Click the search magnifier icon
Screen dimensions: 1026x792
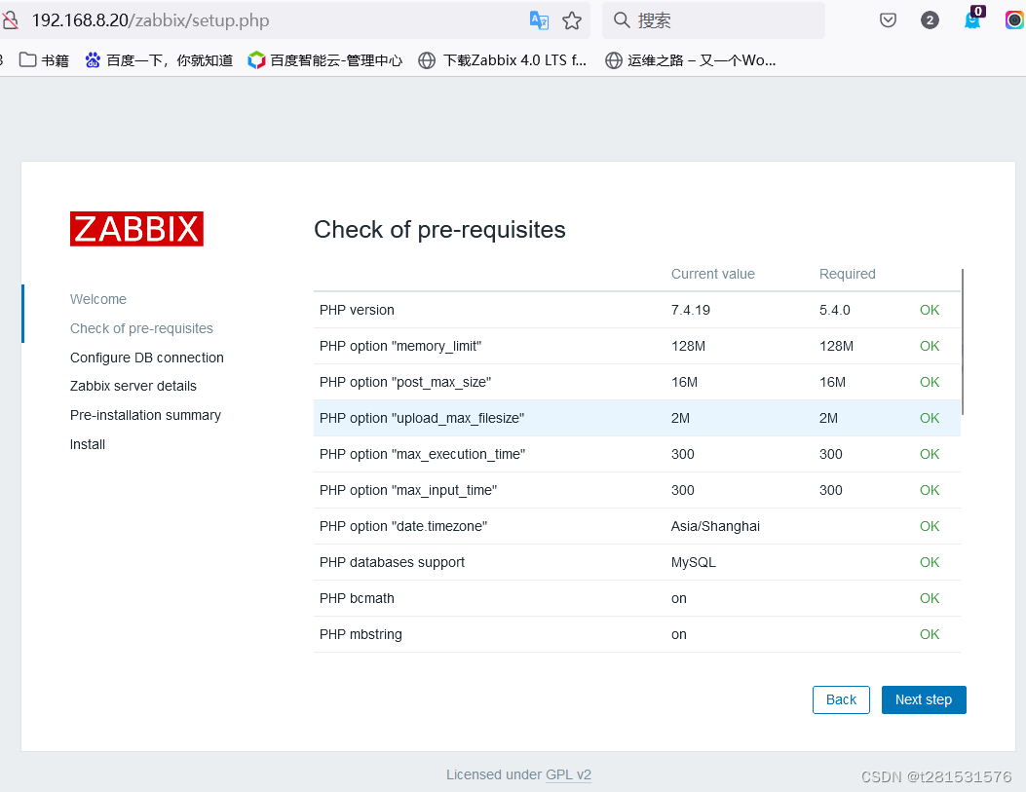pyautogui.click(x=622, y=20)
